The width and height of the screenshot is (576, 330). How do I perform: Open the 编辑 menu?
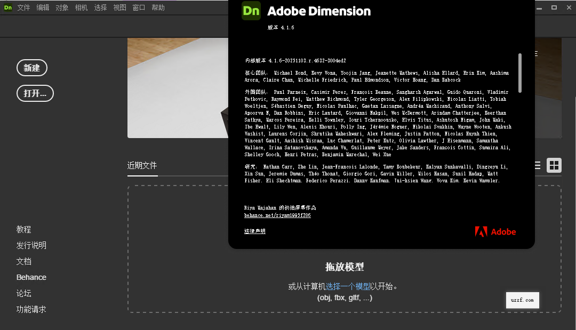click(x=42, y=7)
